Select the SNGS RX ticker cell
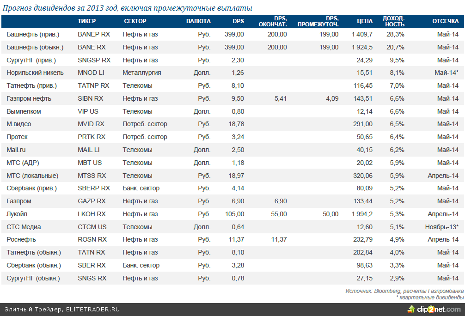Viewport: 465px width, 316px height. [x=92, y=279]
